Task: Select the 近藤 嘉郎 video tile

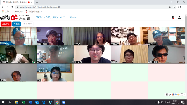Action: coord(166,54)
